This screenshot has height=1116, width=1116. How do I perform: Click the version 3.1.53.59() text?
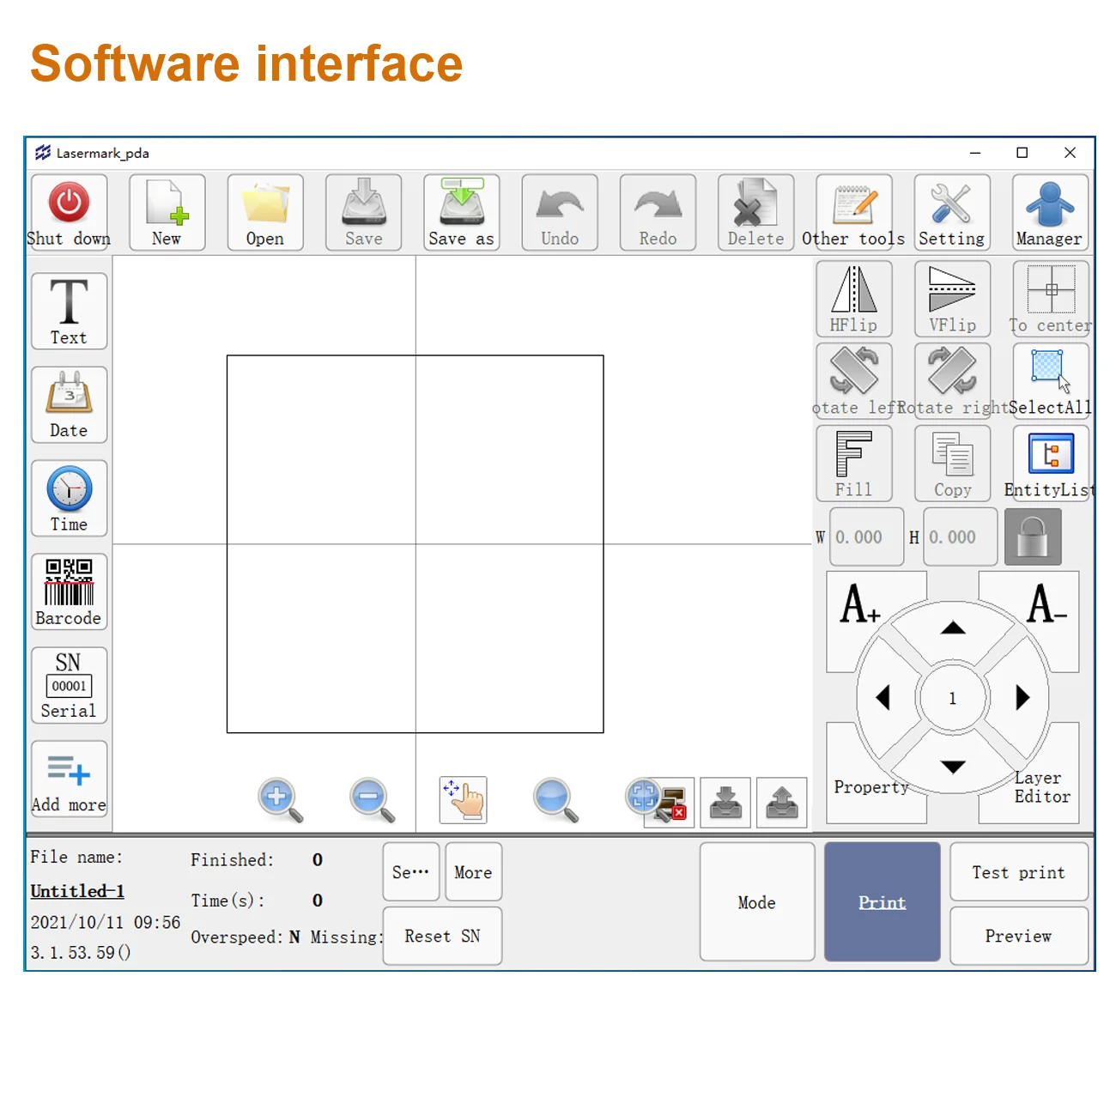pyautogui.click(x=81, y=953)
